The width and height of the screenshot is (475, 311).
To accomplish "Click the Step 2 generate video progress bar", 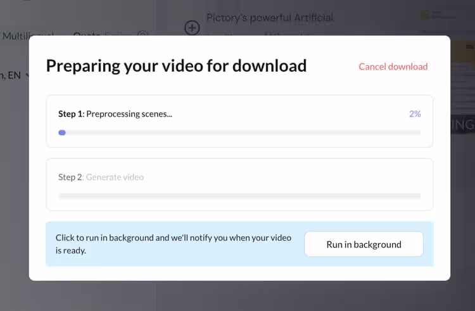I will tap(239, 196).
